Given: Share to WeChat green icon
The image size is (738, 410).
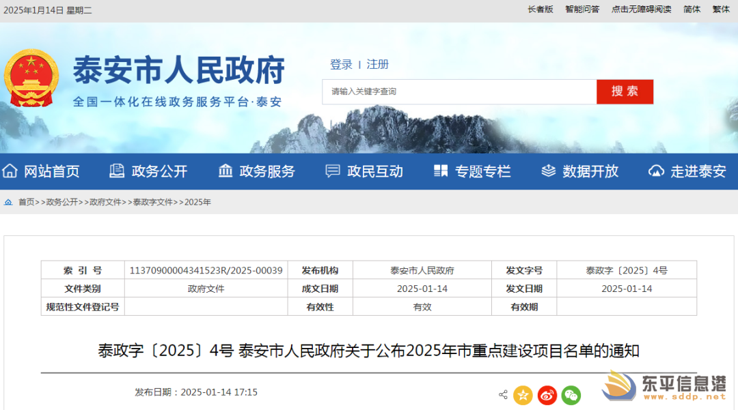Looking at the screenshot, I should point(571,395).
